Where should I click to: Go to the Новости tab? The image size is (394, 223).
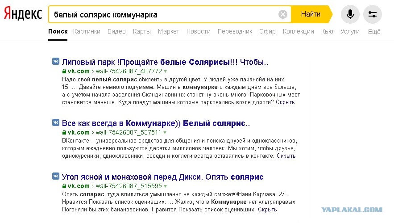[199, 31]
